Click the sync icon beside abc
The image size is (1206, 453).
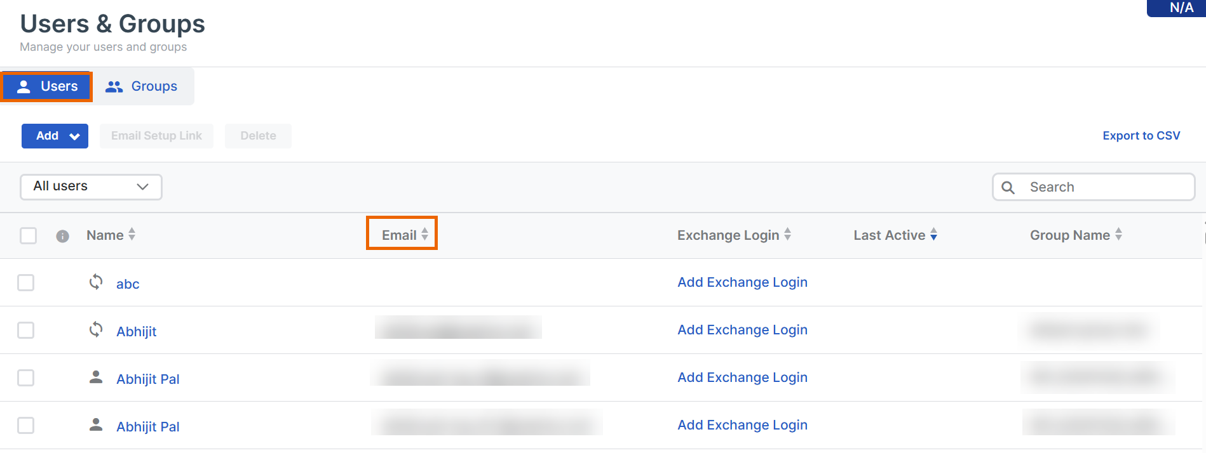click(x=96, y=282)
